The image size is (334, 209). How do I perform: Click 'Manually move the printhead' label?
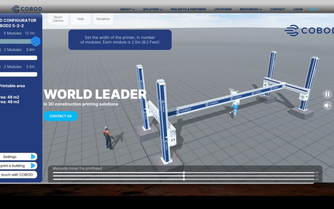[x=77, y=168]
